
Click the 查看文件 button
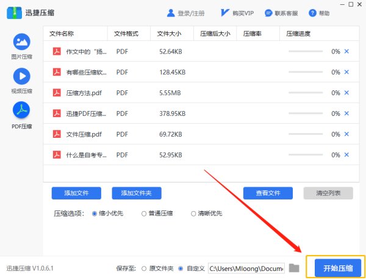coord(268,193)
